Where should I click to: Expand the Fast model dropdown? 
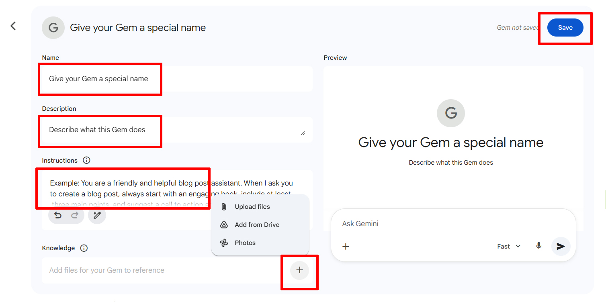pos(509,247)
